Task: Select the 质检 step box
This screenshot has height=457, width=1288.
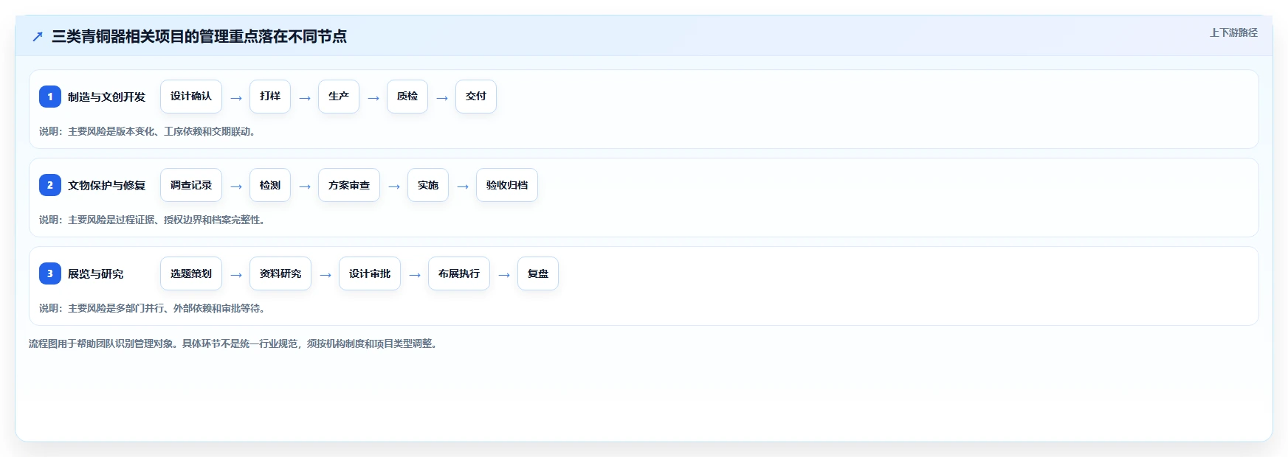Action: (407, 97)
